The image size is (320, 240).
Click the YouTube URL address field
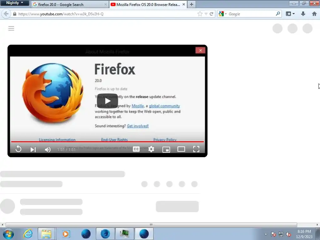(106, 14)
